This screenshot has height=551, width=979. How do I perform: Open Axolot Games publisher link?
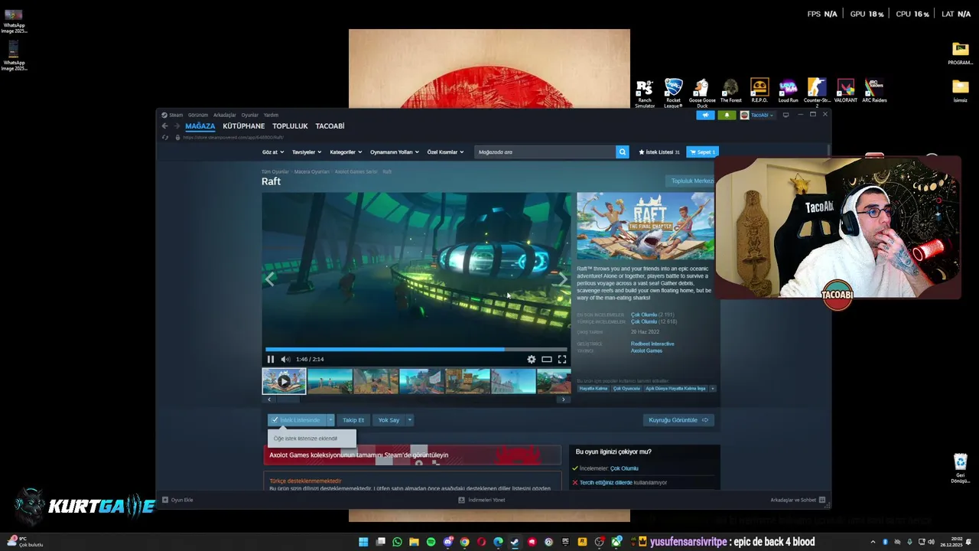click(x=646, y=350)
